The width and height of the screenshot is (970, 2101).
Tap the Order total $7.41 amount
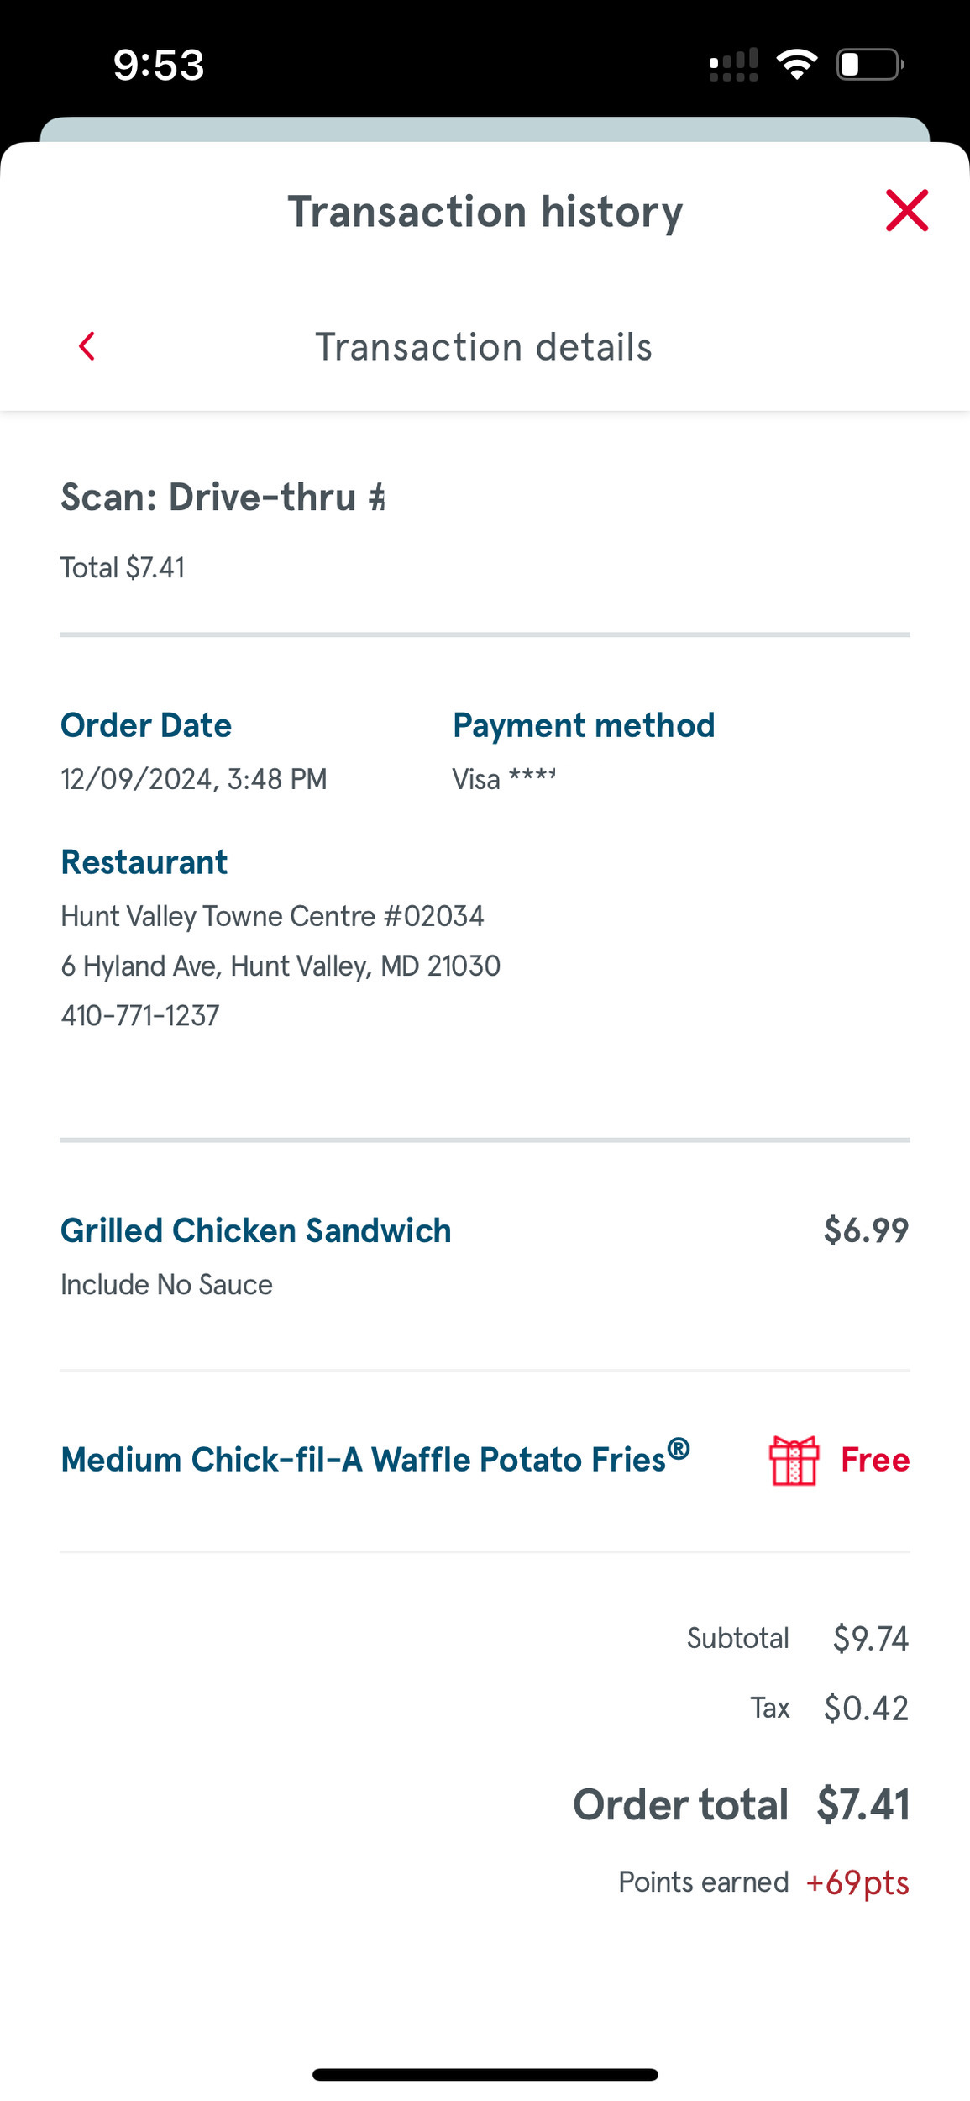tap(863, 1804)
